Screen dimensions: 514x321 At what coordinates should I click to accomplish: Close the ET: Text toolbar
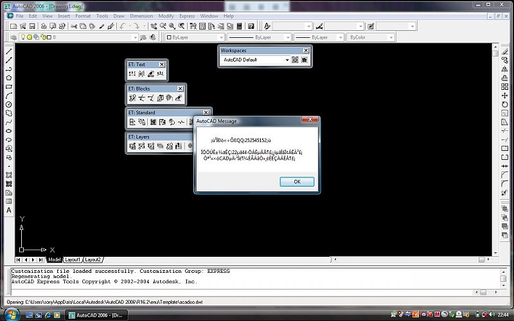(x=162, y=65)
